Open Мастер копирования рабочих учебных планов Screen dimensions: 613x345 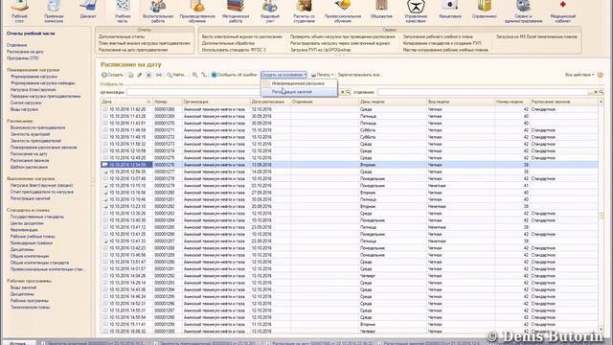(x=445, y=50)
